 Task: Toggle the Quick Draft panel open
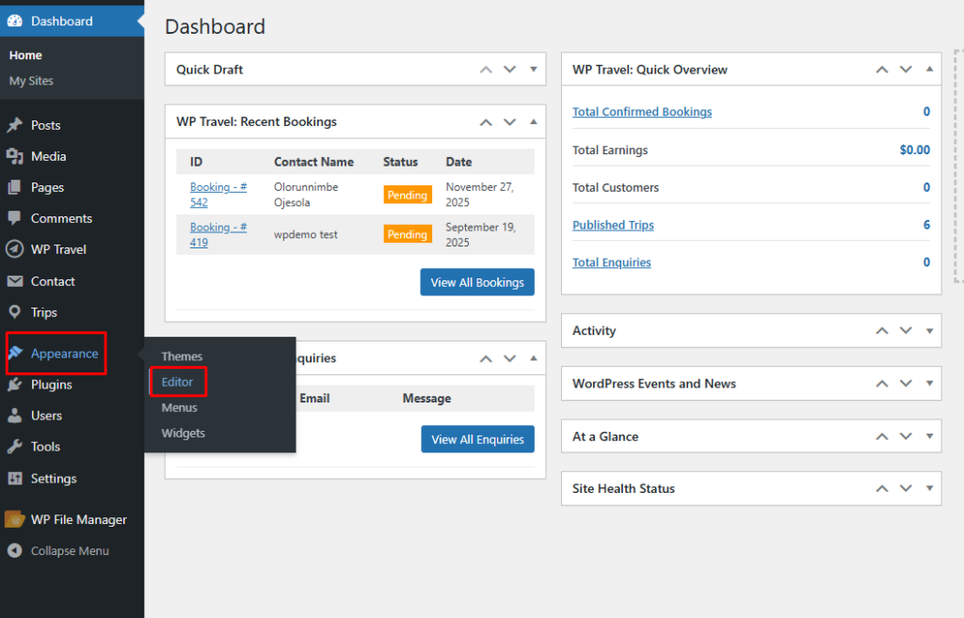click(x=533, y=70)
